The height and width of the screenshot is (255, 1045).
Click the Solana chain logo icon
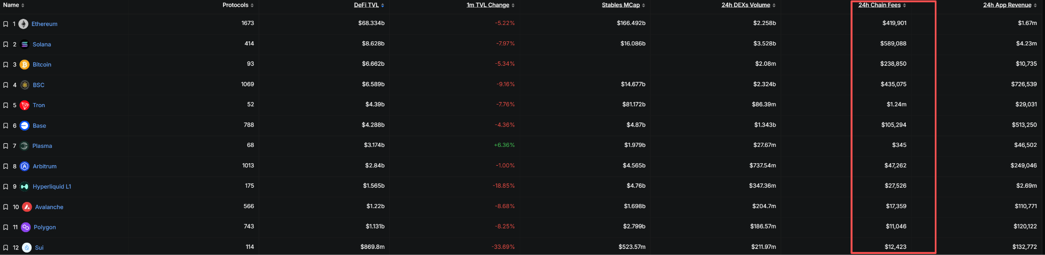[24, 44]
